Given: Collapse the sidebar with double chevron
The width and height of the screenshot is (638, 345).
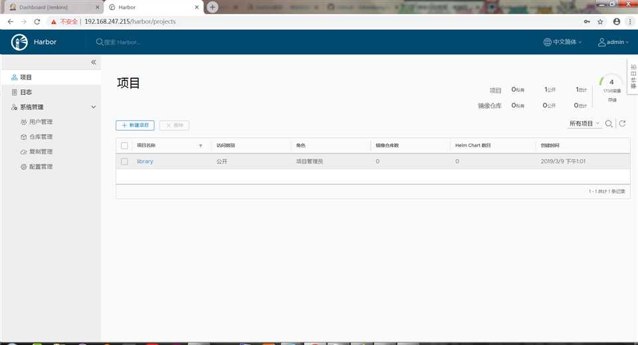Looking at the screenshot, I should pos(94,62).
